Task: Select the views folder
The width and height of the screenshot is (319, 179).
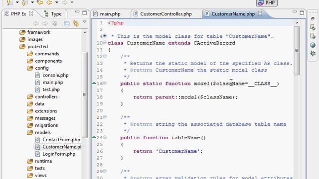Action: [41, 176]
